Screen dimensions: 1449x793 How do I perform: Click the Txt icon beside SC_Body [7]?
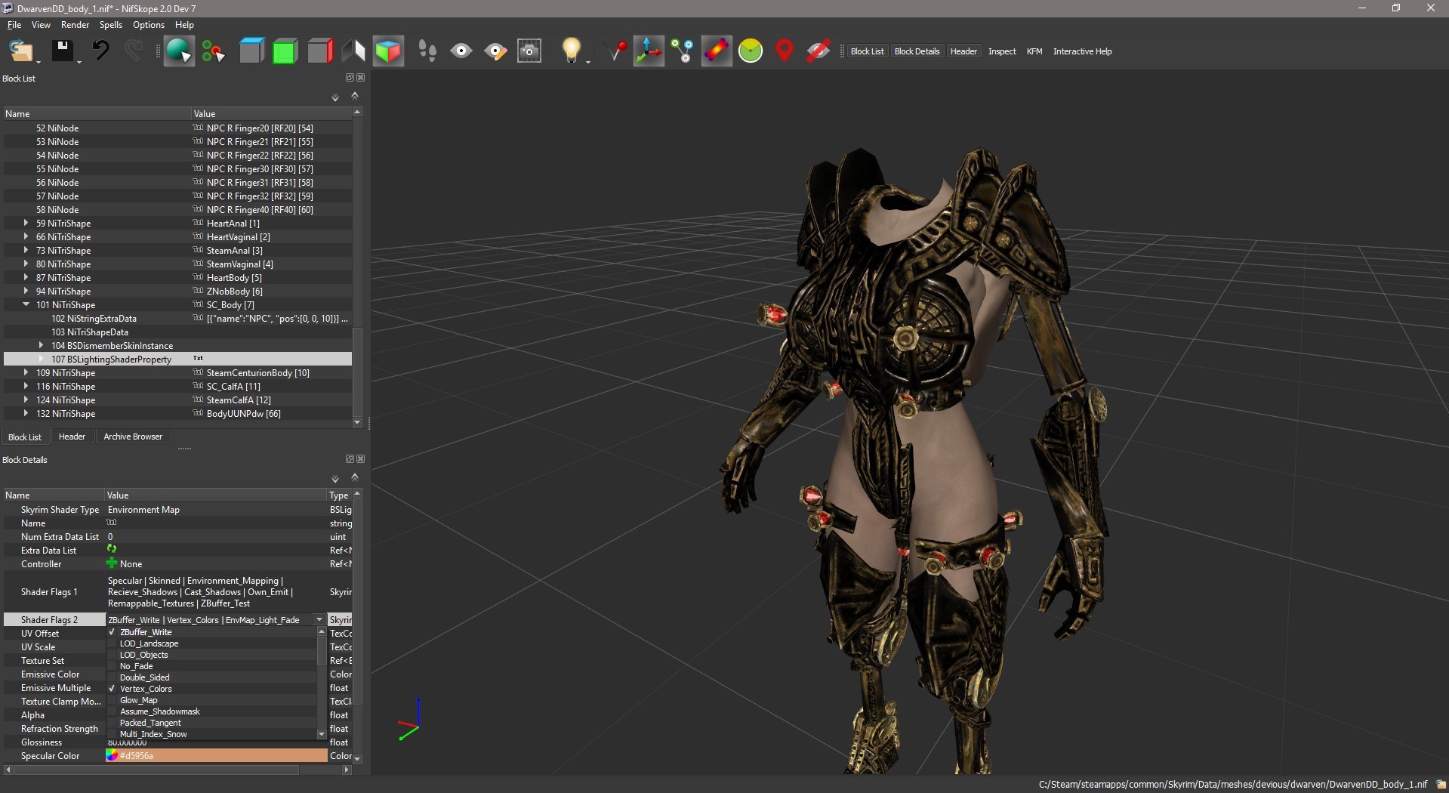[x=198, y=304]
